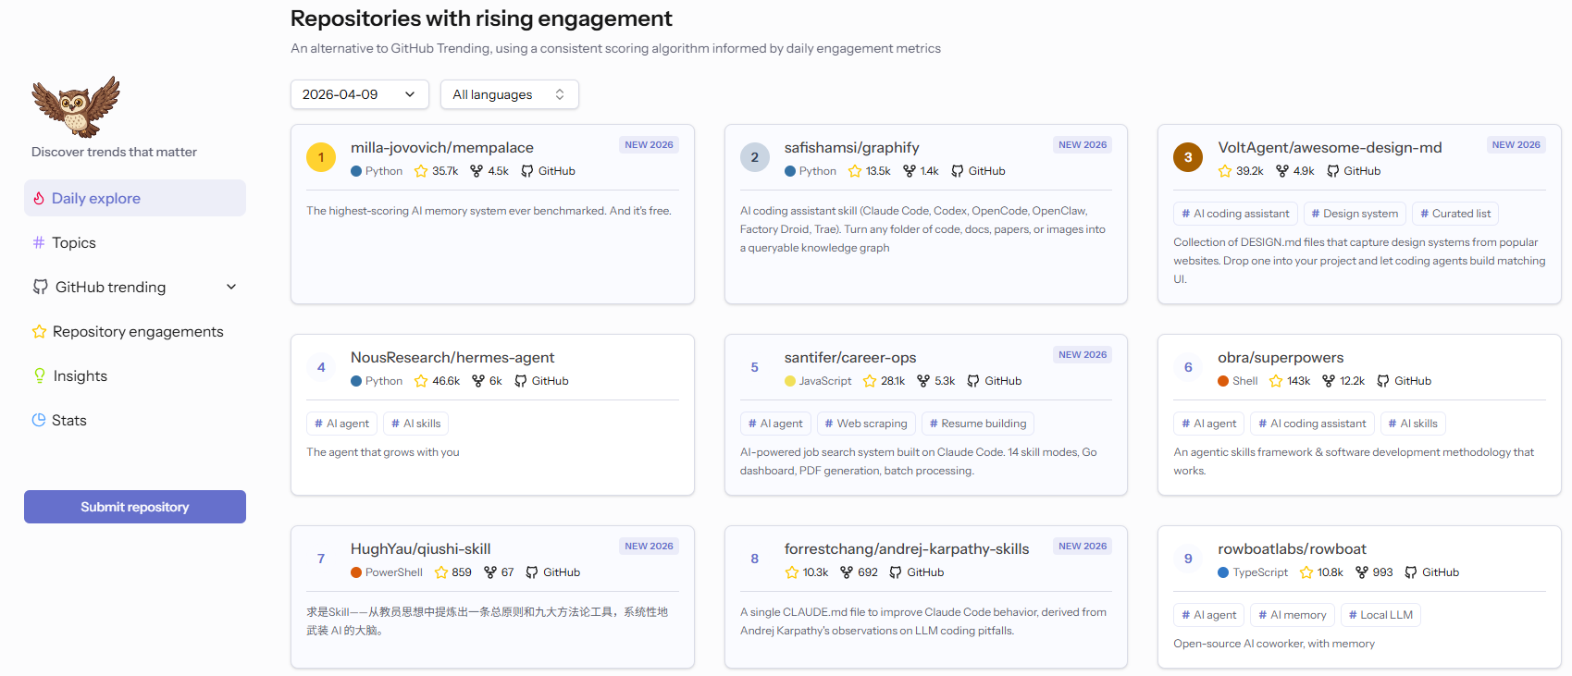Viewport: 1572px width, 676px height.
Task: Open obra/superpowers repository link
Action: tap(1281, 357)
